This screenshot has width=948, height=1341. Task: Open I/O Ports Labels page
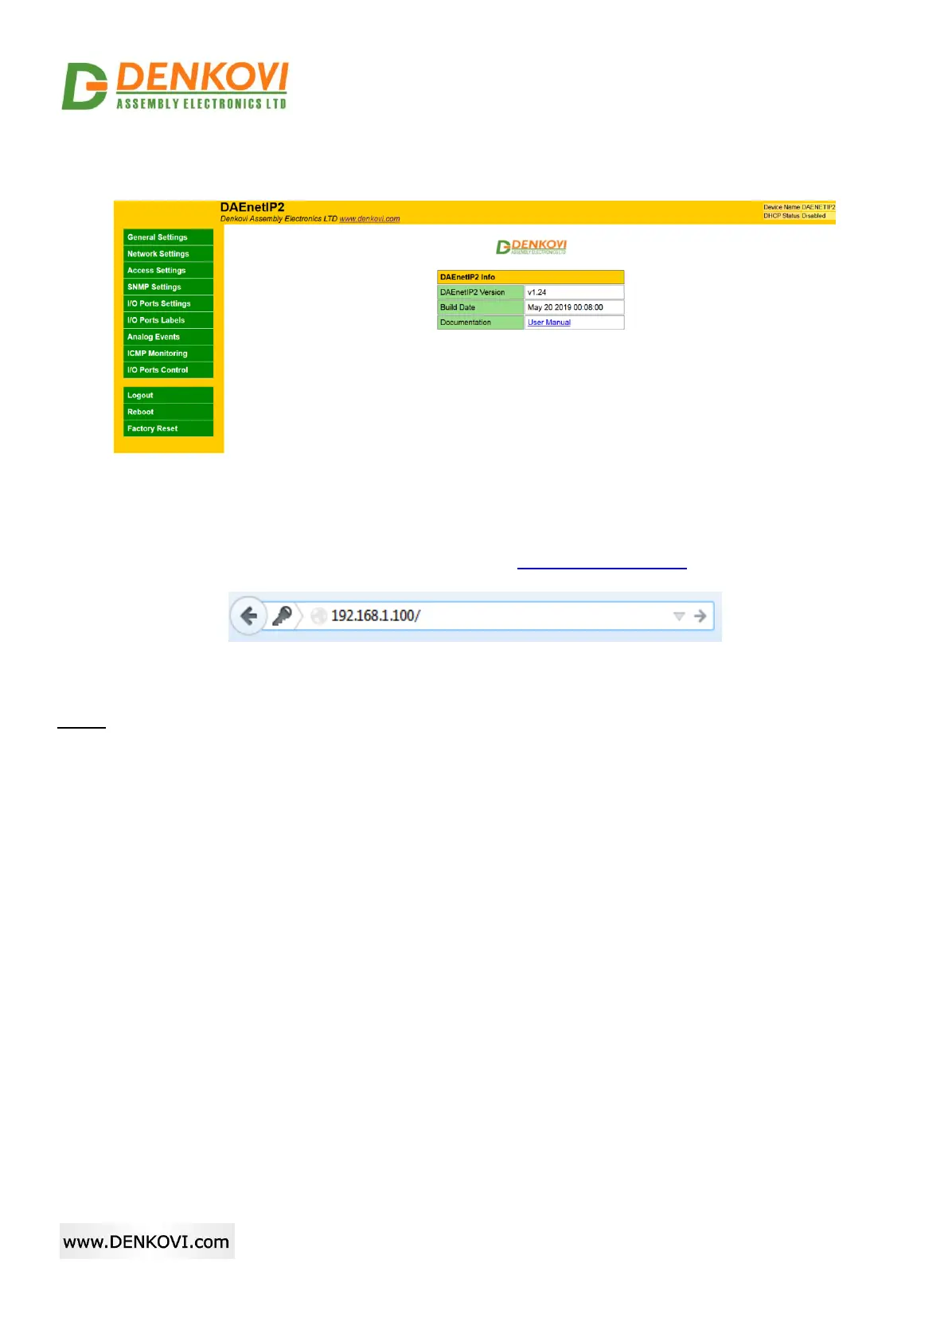(168, 320)
